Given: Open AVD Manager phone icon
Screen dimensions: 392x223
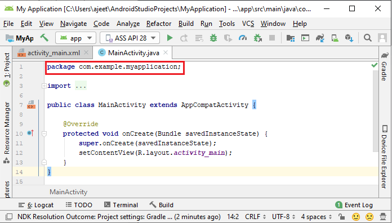Looking at the screenshot, I should click(x=335, y=38).
